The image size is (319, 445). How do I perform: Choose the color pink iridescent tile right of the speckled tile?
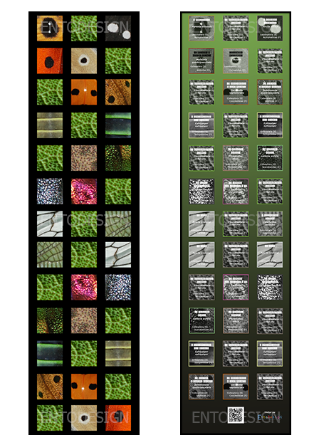tap(84, 192)
